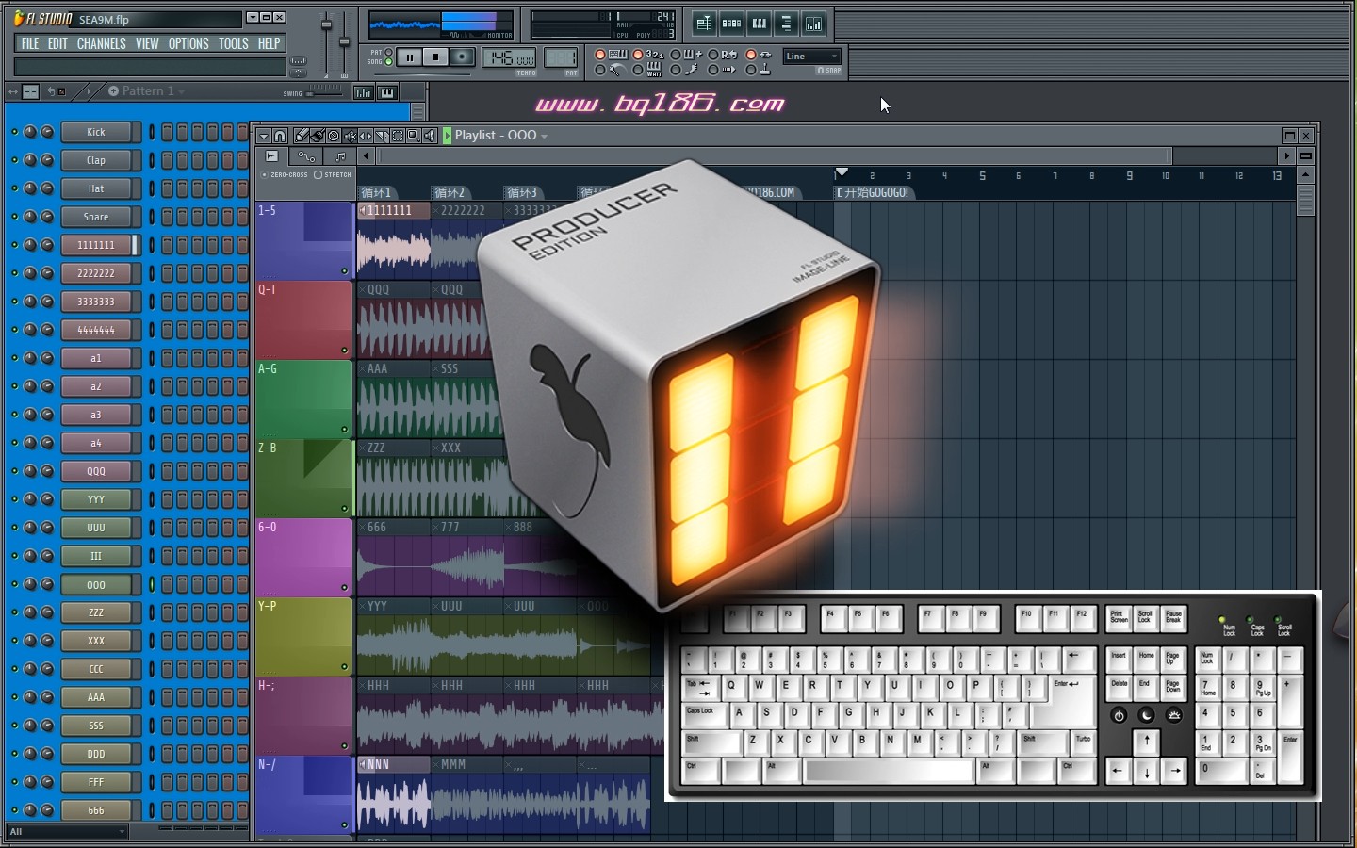1357x848 pixels.
Task: Select the ZERO-CROSS radio option
Action: (x=264, y=175)
